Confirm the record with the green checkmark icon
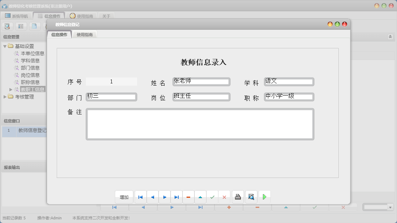 coord(212,197)
